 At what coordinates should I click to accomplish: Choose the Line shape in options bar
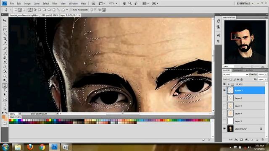58,10
